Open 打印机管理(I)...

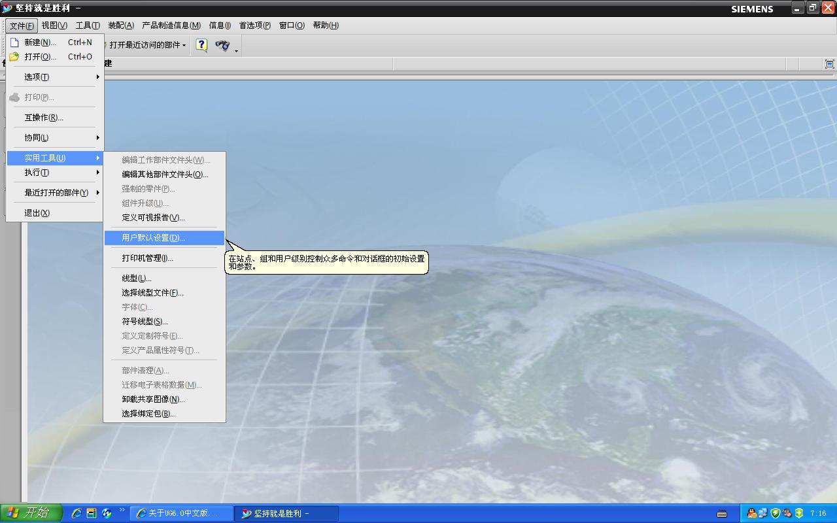[164, 258]
